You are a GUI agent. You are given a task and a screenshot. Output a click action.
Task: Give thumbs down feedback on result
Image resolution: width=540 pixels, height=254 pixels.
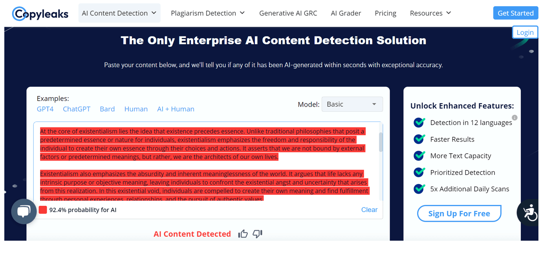tap(257, 234)
